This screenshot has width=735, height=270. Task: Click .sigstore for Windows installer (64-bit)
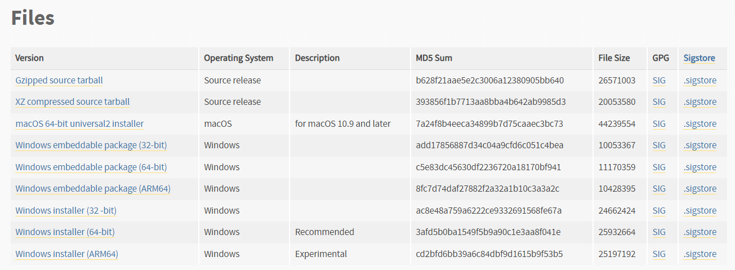pos(700,232)
